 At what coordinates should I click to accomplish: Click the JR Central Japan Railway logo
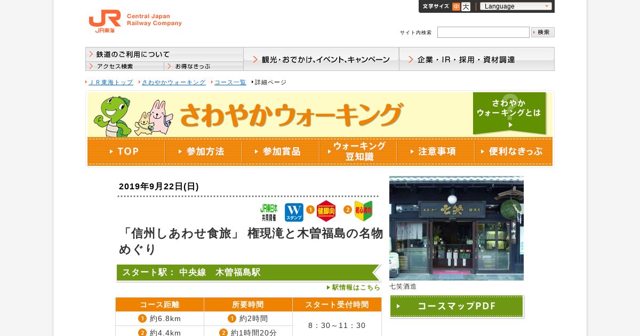(135, 21)
